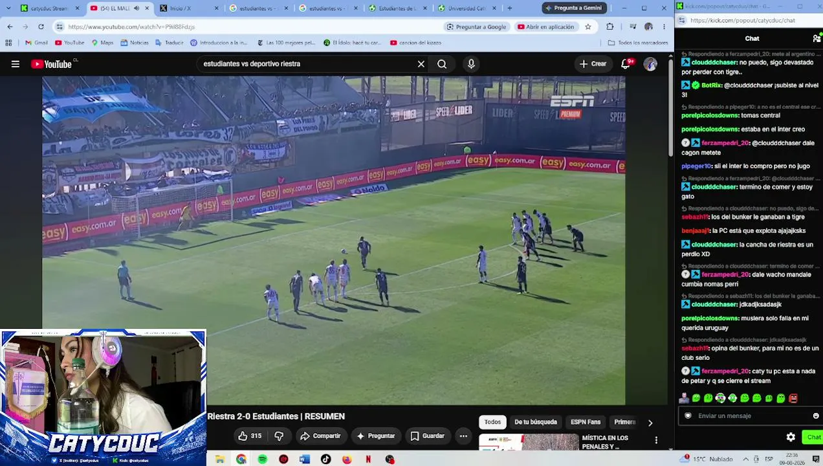Viewport: 823px width, 466px height.
Task: Go to the YouTube home logo
Action: 51,64
